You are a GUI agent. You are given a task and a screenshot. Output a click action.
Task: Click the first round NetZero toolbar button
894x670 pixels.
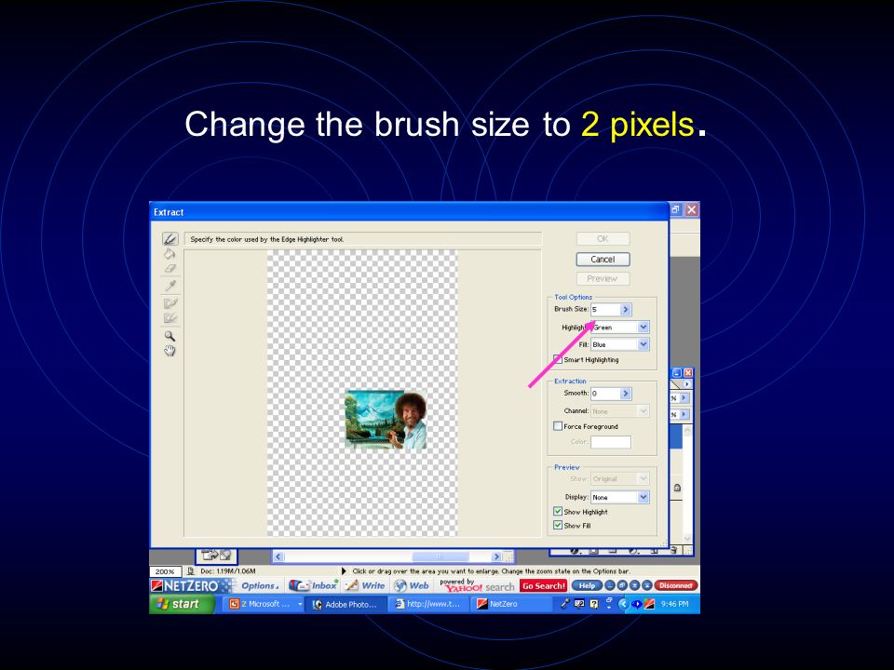pyautogui.click(x=610, y=585)
